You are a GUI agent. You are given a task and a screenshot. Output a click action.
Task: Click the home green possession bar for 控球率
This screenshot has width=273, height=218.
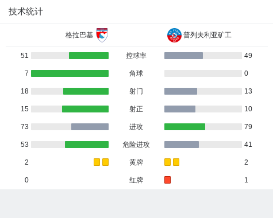click(89, 56)
